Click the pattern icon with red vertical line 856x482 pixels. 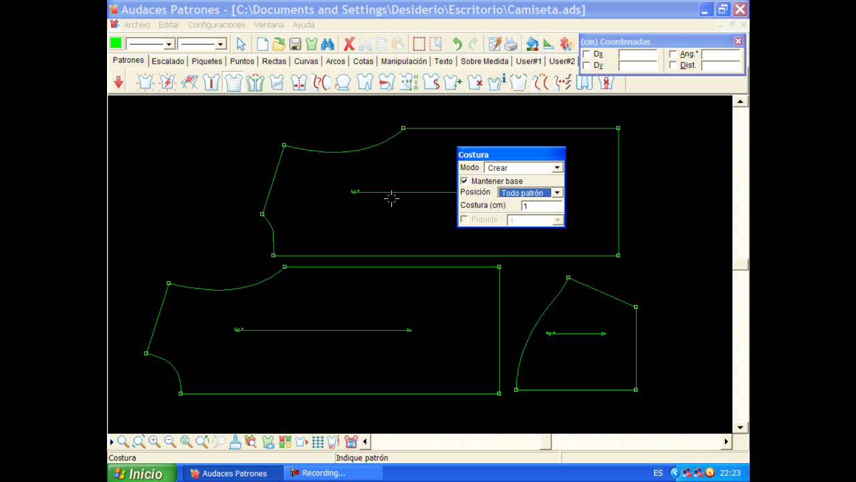(x=211, y=82)
